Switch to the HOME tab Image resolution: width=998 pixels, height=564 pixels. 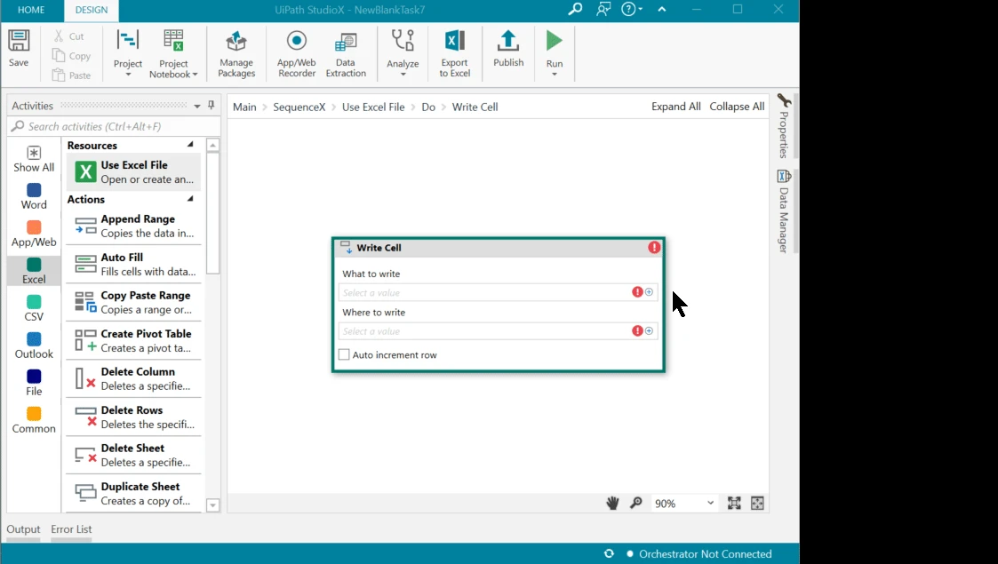click(31, 10)
